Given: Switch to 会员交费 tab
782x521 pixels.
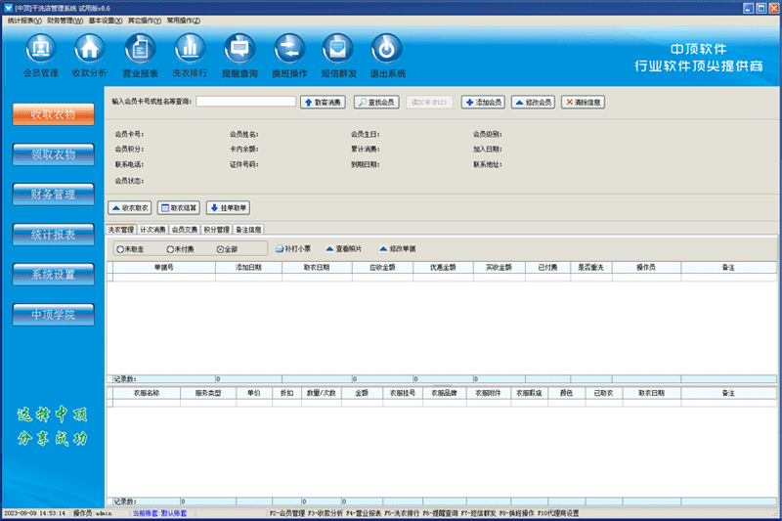Looking at the screenshot, I should click(185, 230).
